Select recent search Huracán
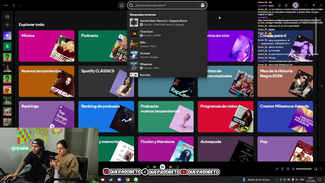325x183 pixels. [167, 55]
